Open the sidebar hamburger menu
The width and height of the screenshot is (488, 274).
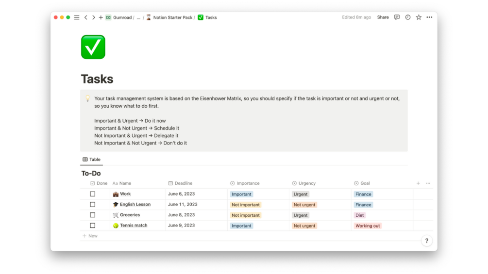(x=77, y=17)
